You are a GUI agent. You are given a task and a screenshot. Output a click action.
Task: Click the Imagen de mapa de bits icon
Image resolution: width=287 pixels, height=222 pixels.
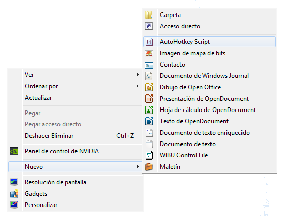pyautogui.click(x=149, y=53)
